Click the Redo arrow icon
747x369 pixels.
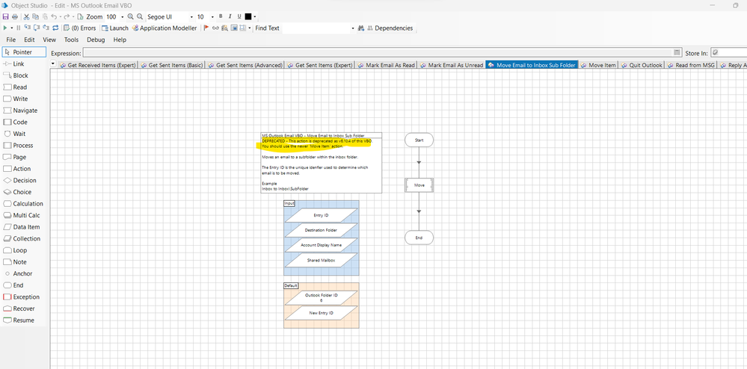pos(67,16)
